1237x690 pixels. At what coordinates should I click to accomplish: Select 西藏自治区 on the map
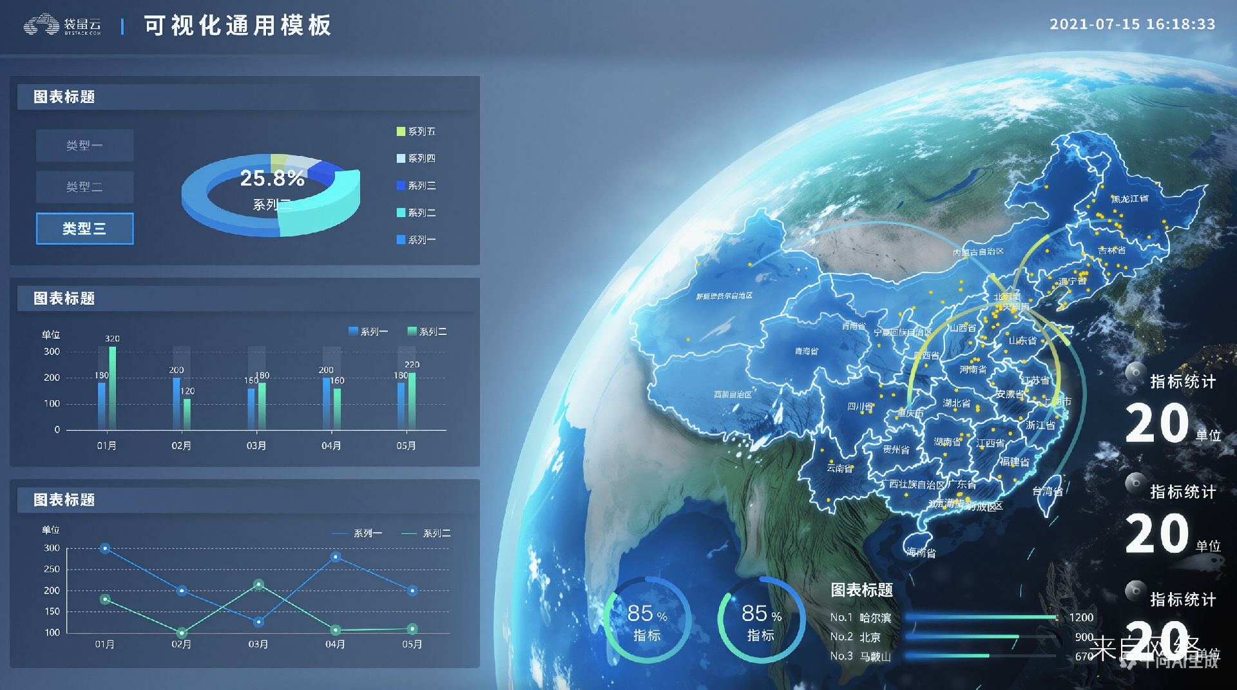(x=732, y=394)
